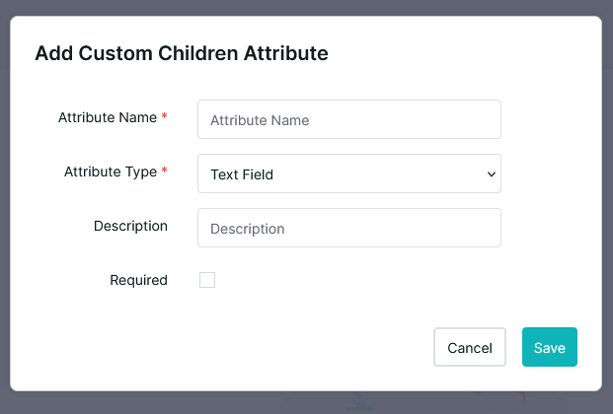Screen dimensions: 613x414
Task: Click the dropdown chevron in Attribute Type
Action: click(x=491, y=174)
